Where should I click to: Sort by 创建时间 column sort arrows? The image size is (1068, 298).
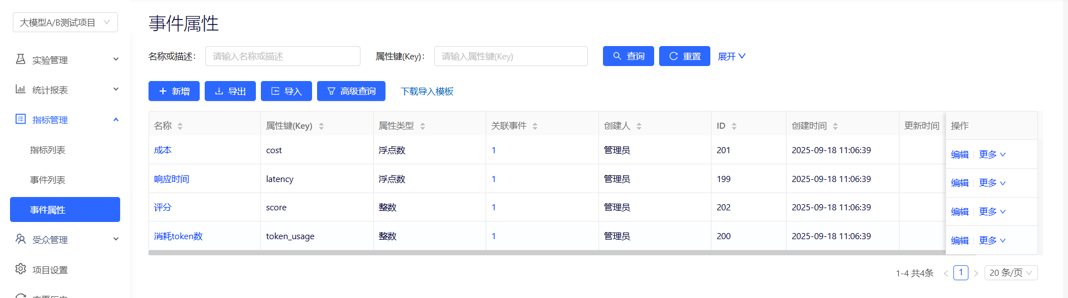[835, 127]
